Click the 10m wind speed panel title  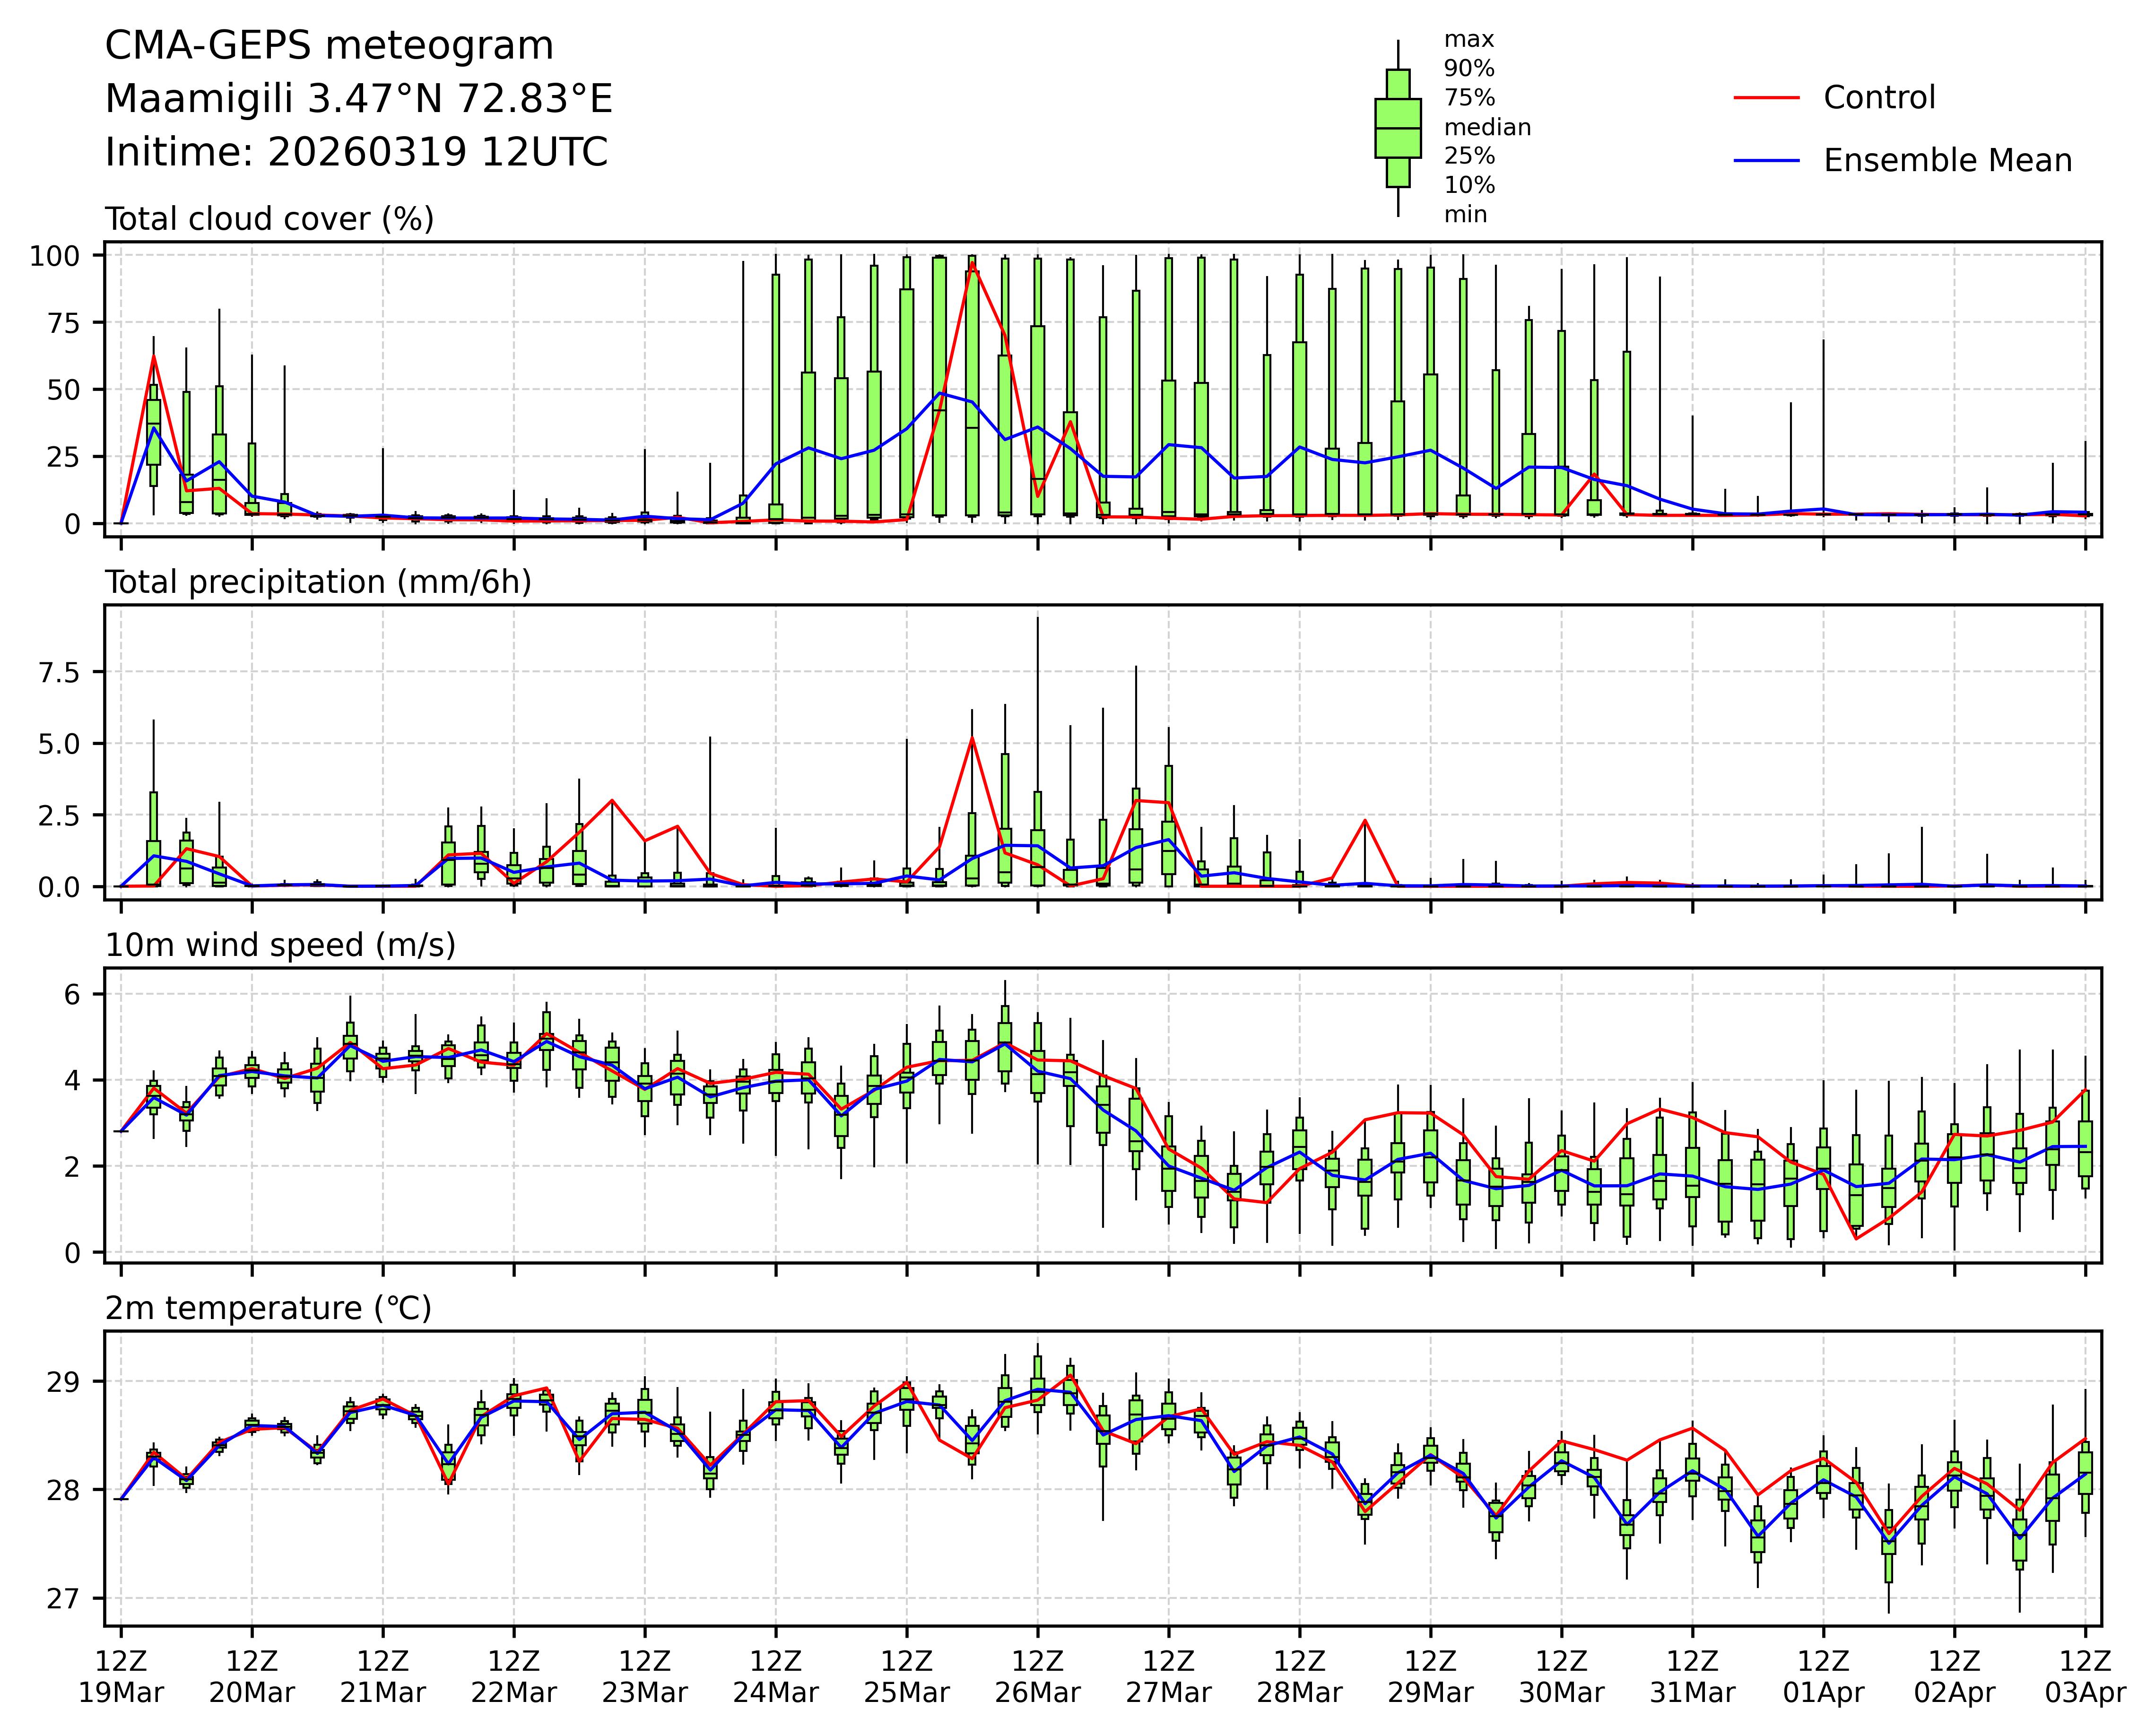click(x=280, y=945)
